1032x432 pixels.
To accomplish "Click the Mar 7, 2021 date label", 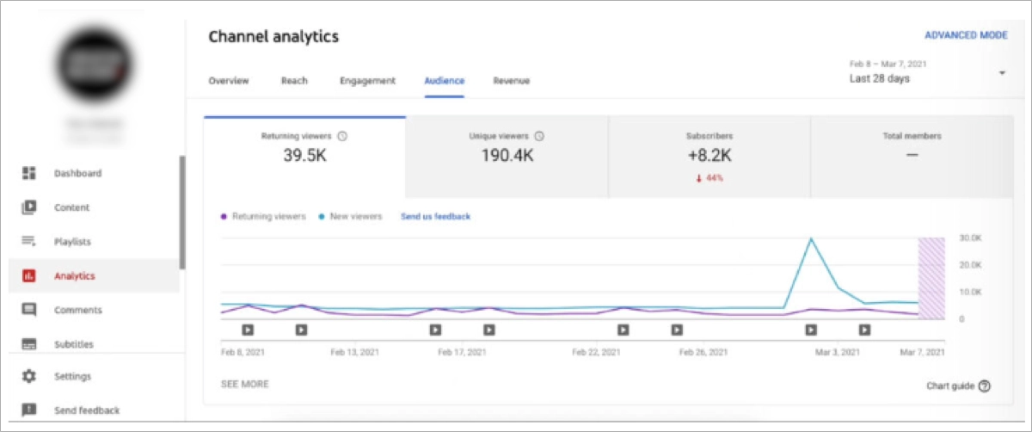I will click(920, 352).
